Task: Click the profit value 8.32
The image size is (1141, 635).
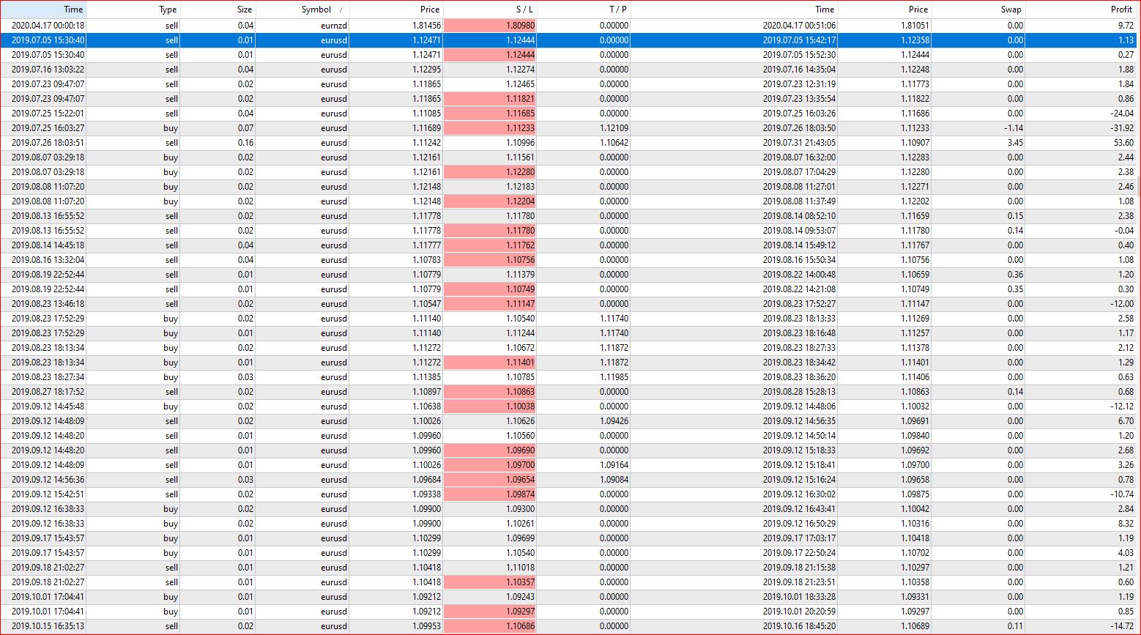Action: click(1126, 524)
